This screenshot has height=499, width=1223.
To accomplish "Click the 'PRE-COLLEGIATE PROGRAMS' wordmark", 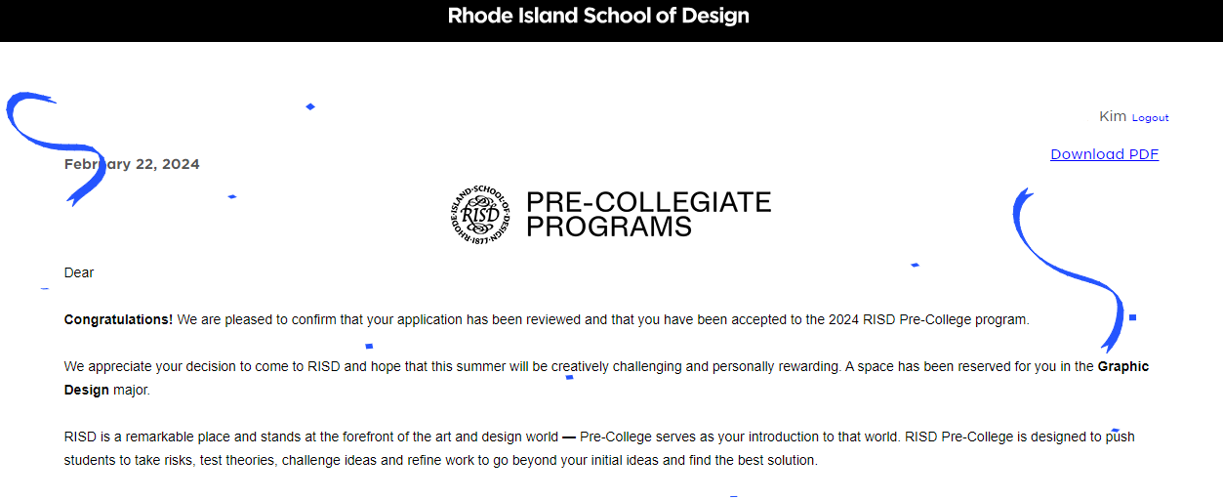I will (648, 215).
